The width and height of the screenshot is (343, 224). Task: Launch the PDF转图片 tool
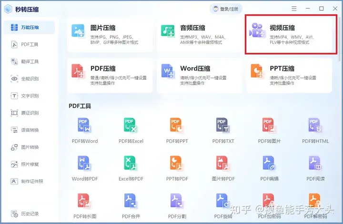[269, 131]
